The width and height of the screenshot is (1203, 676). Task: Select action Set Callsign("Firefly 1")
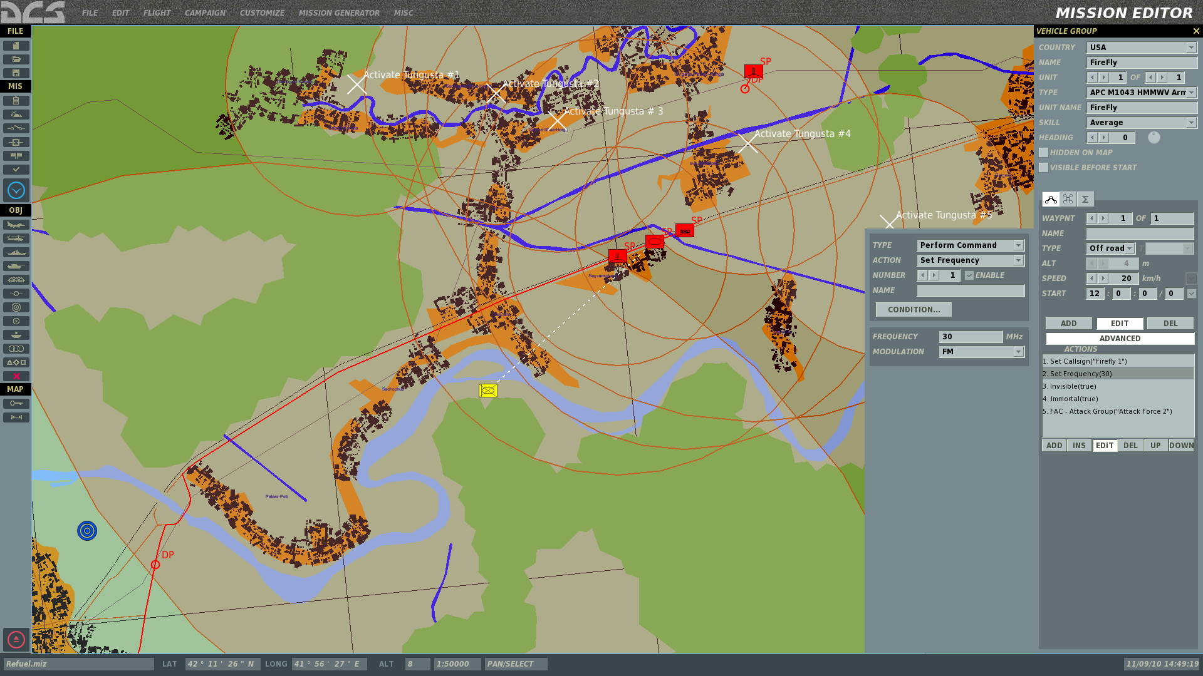(1118, 361)
